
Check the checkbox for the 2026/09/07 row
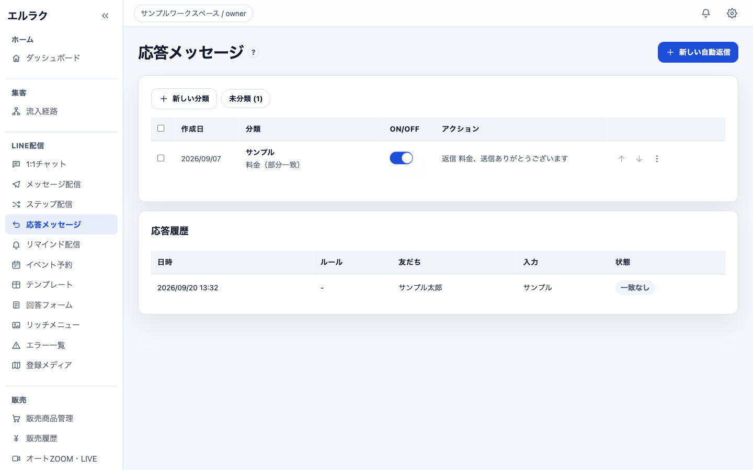pyautogui.click(x=161, y=158)
